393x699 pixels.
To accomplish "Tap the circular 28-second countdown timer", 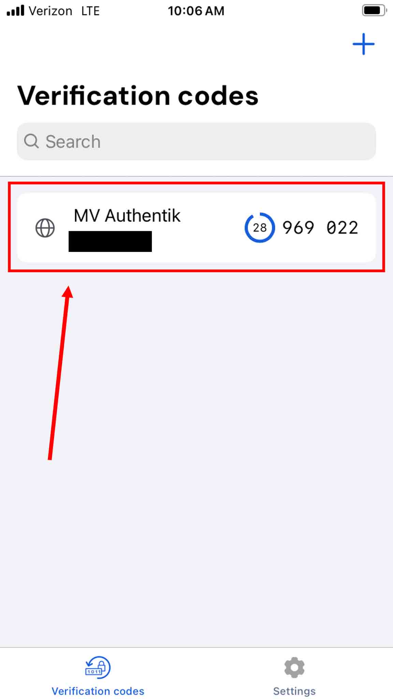I will point(260,228).
